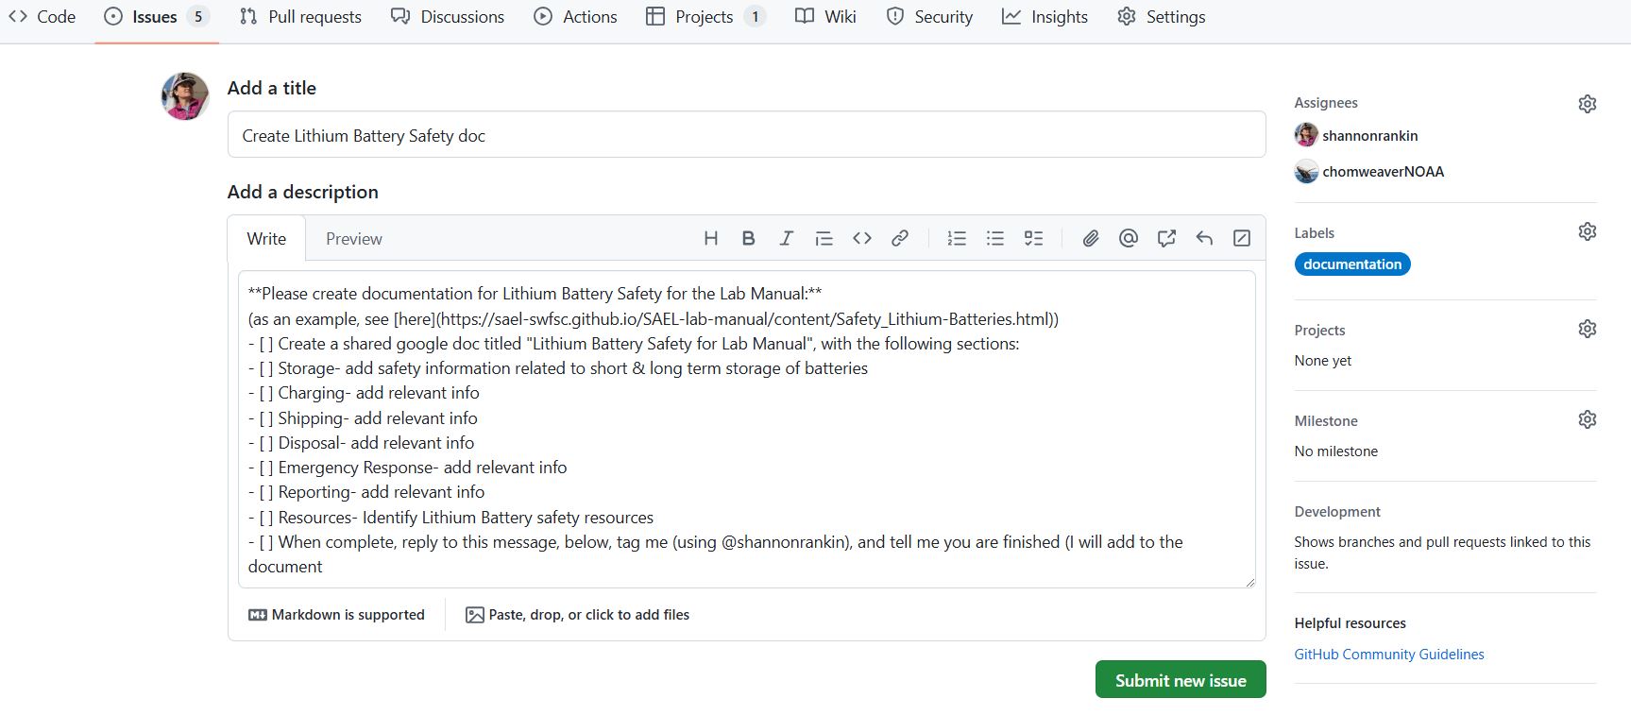Image resolution: width=1631 pixels, height=715 pixels.
Task: Open the Assignees gear menu
Action: pyautogui.click(x=1587, y=104)
